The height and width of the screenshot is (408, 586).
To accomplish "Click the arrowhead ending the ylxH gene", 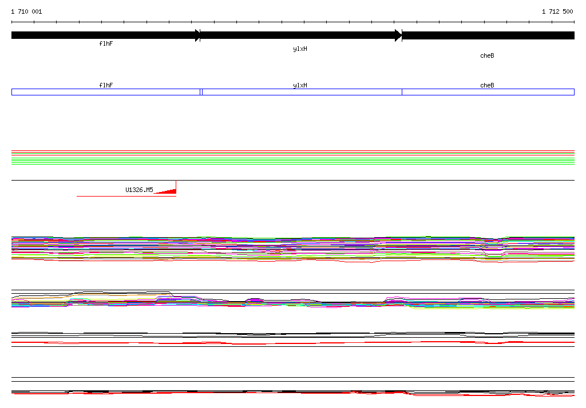I will (x=399, y=35).
